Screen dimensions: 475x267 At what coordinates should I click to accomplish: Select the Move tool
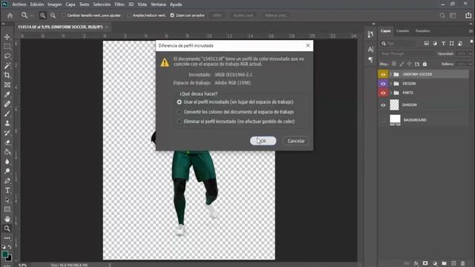[7, 37]
